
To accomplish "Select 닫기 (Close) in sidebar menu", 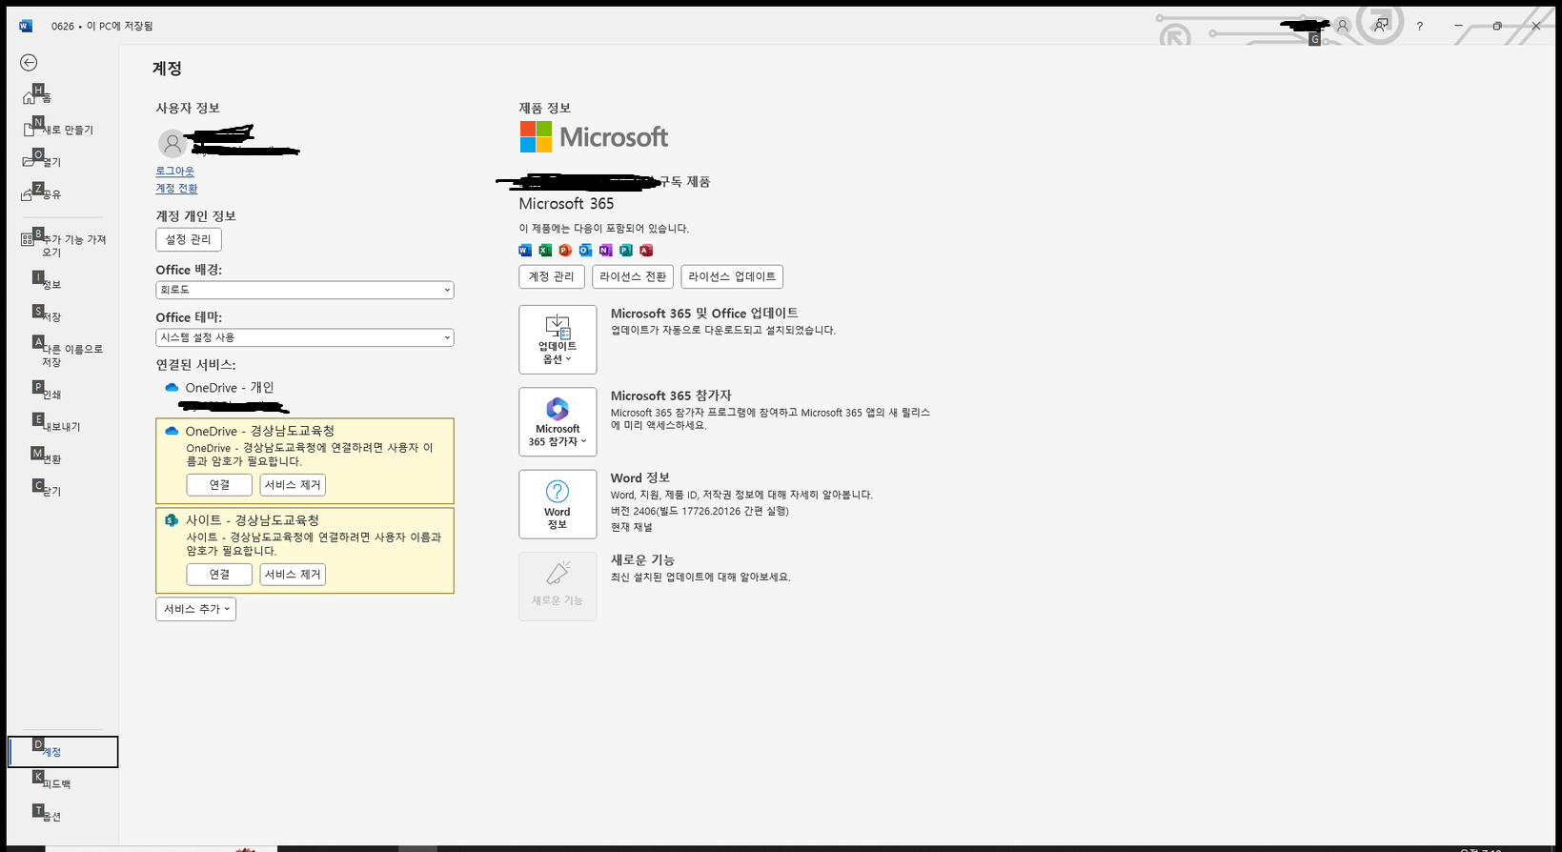I will [x=63, y=491].
